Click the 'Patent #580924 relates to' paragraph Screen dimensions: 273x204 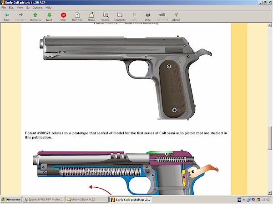tap(126, 135)
